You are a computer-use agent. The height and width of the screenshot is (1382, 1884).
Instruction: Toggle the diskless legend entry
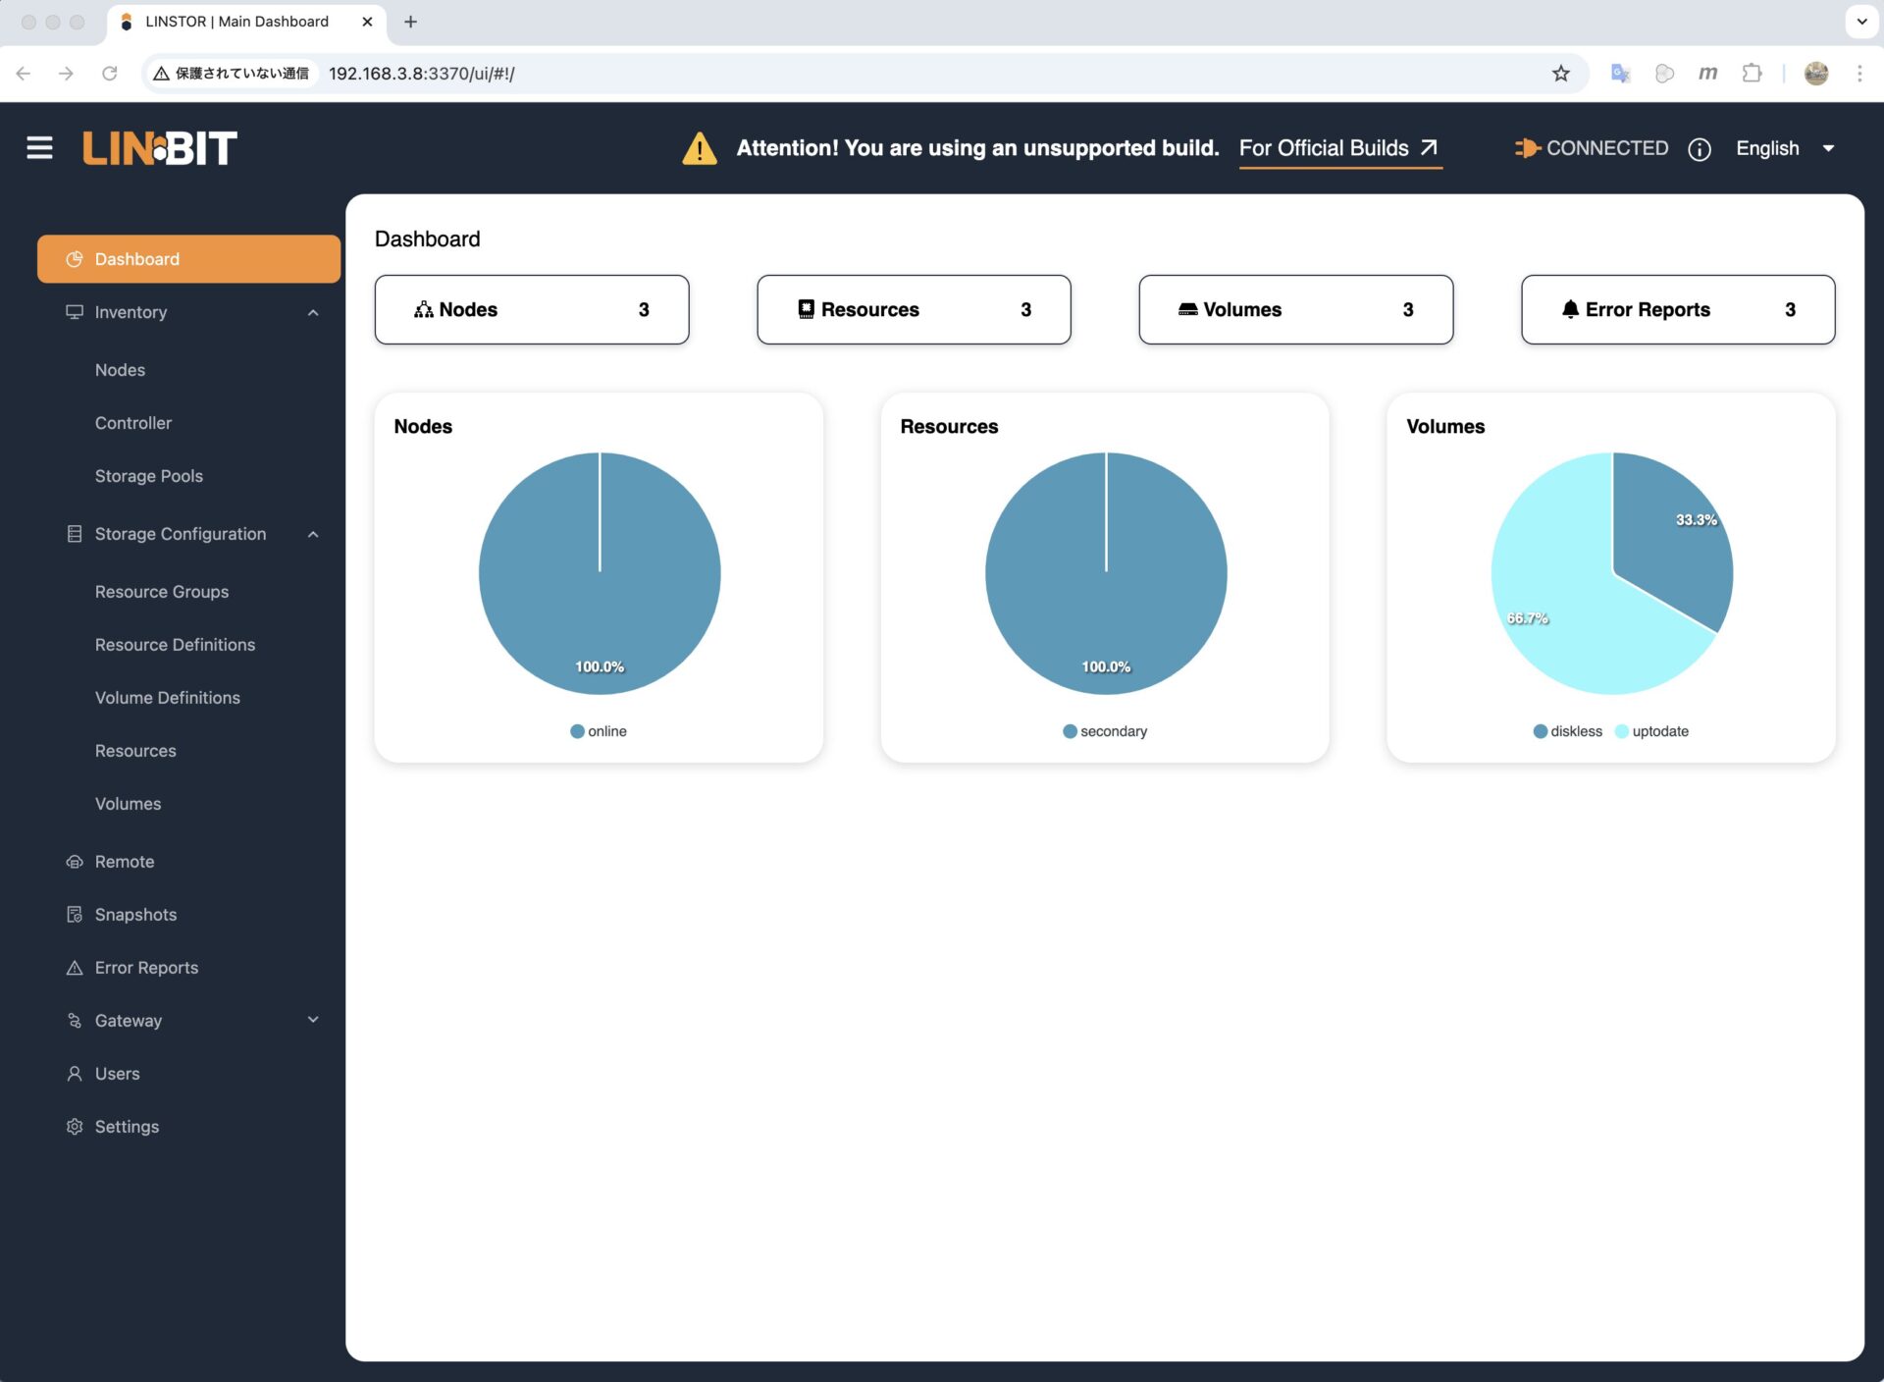[1567, 731]
